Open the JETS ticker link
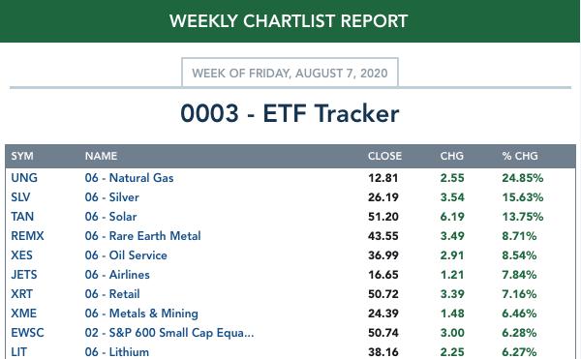This screenshot has width=581, height=359. (24, 275)
